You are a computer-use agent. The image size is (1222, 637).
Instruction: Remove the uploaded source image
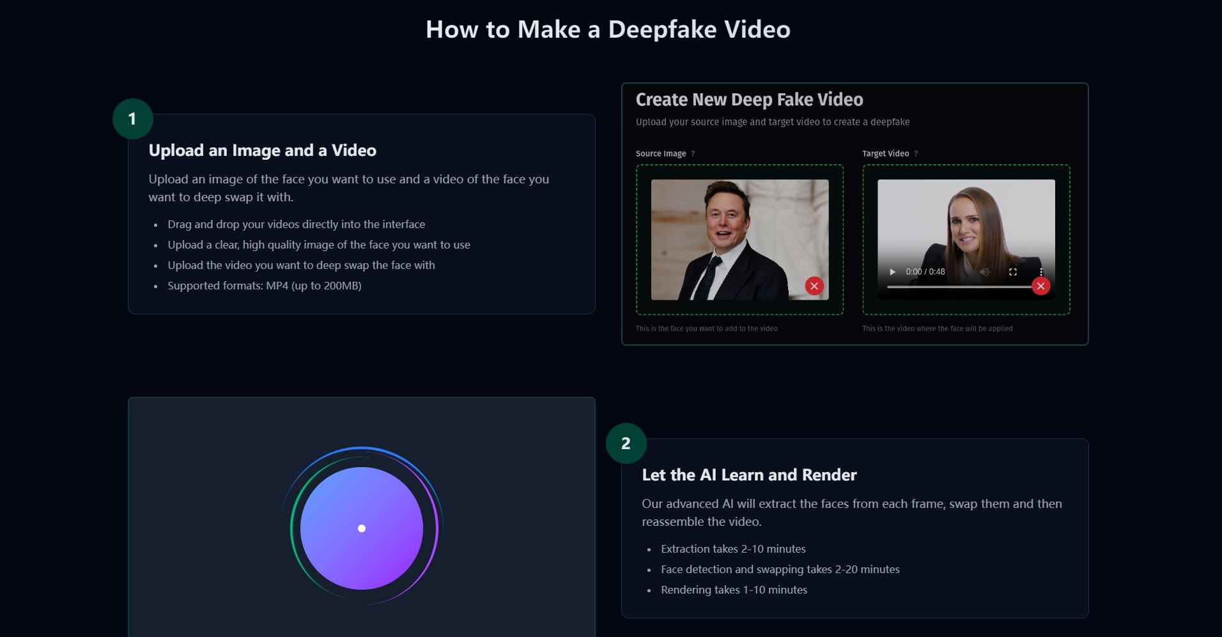pyautogui.click(x=814, y=286)
